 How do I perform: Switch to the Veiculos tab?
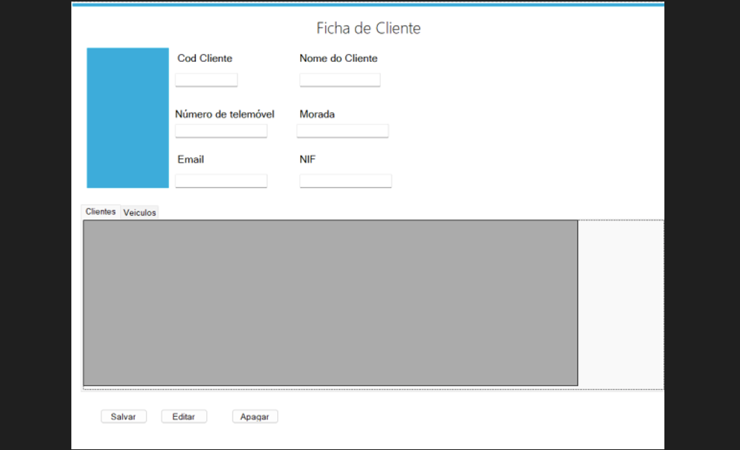140,213
